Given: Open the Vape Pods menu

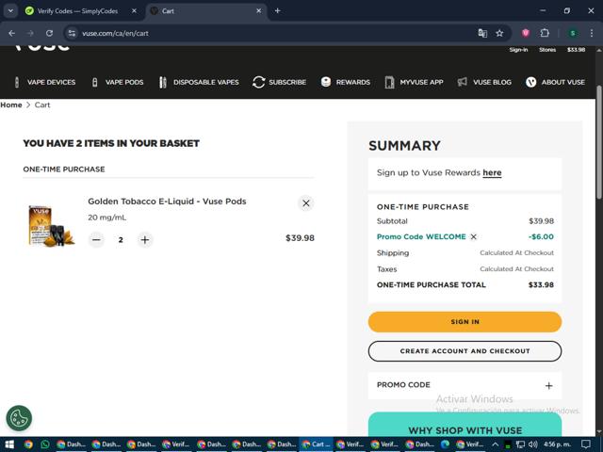Looking at the screenshot, I should coord(118,82).
